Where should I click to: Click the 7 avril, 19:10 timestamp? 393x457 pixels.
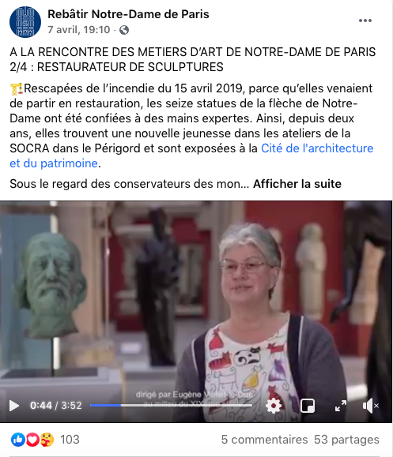79,30
